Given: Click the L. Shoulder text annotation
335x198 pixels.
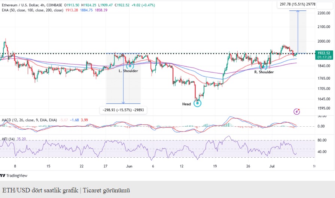Looking at the screenshot, I should tap(128, 71).
